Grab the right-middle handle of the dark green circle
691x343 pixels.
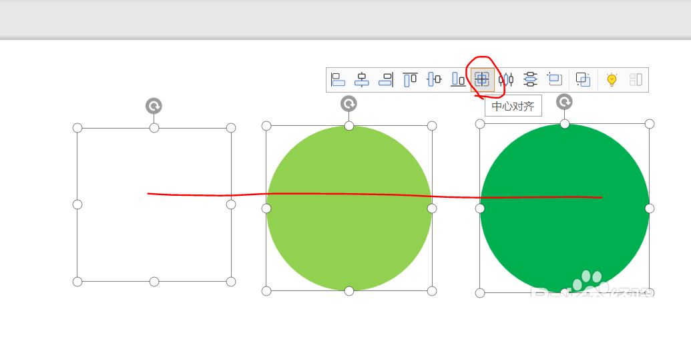650,208
